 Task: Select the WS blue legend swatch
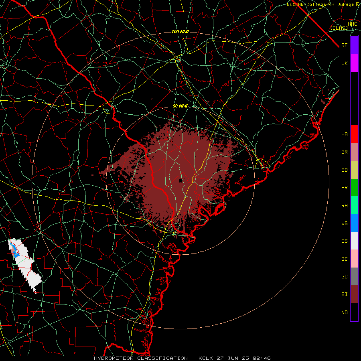pyautogui.click(x=354, y=223)
